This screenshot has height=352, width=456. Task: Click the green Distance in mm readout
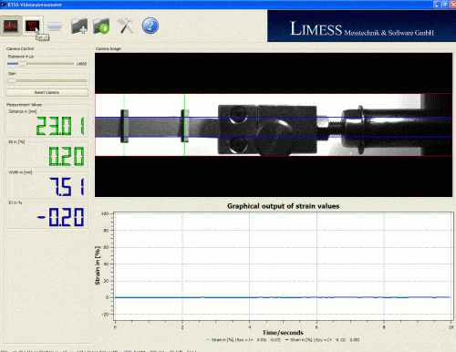[x=60, y=126]
